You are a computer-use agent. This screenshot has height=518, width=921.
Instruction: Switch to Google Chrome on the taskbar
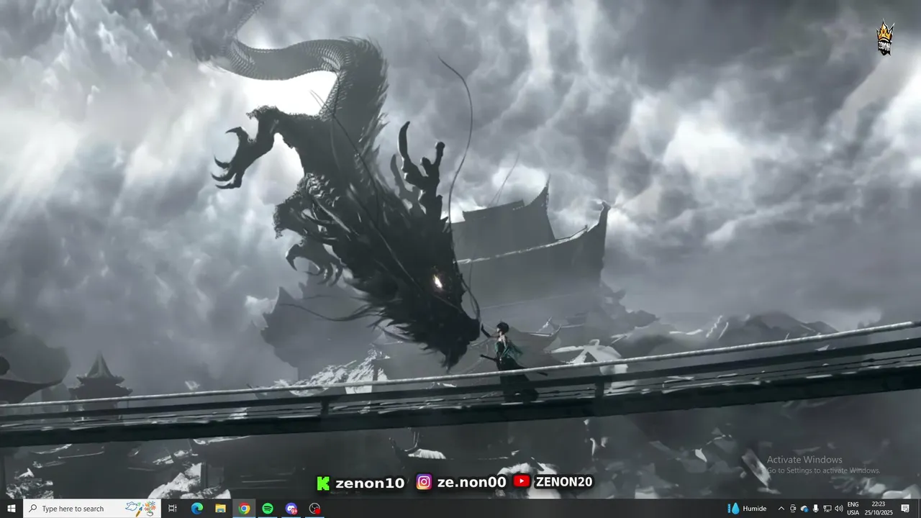click(245, 509)
